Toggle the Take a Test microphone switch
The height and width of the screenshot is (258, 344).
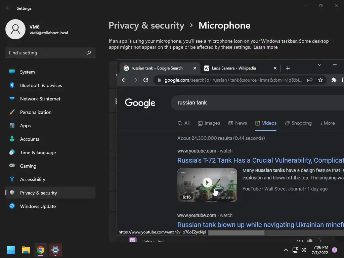click(314, 241)
